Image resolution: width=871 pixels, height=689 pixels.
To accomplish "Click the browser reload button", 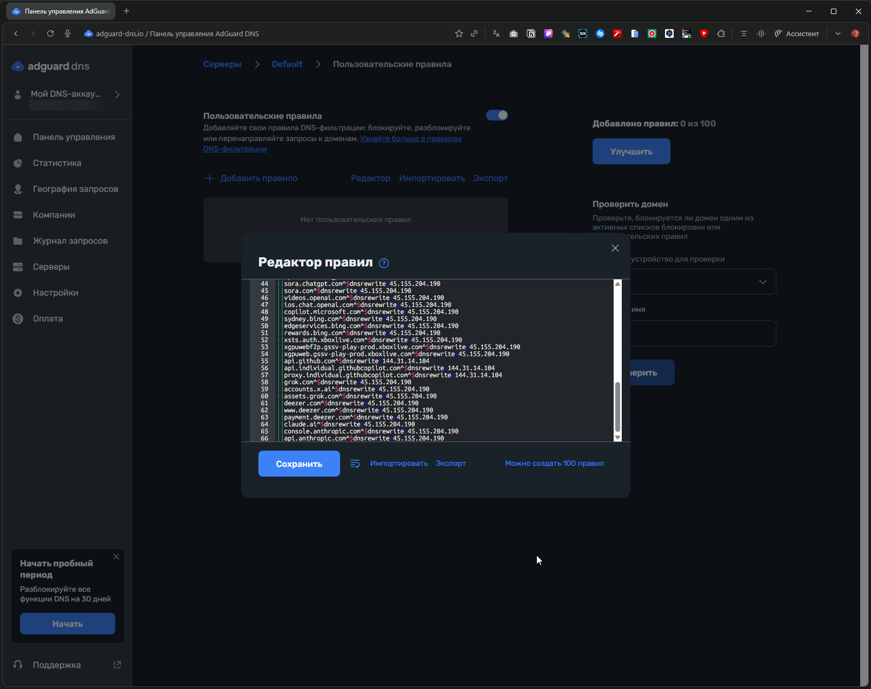I will 50,34.
